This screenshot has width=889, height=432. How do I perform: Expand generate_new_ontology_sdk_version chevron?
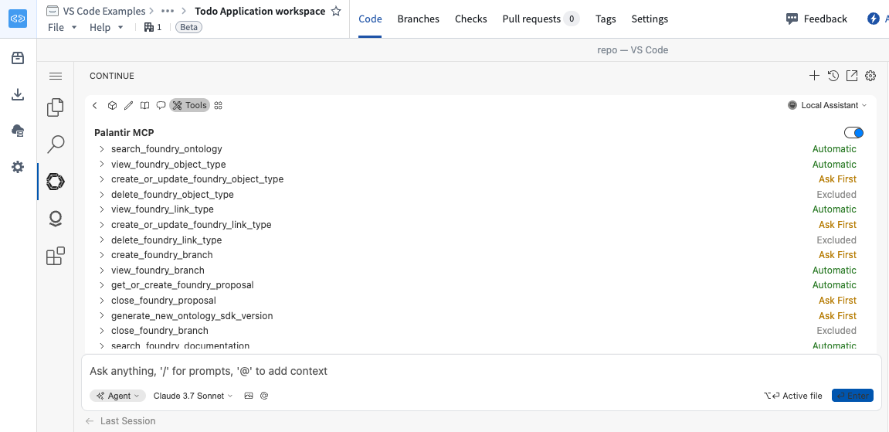102,315
